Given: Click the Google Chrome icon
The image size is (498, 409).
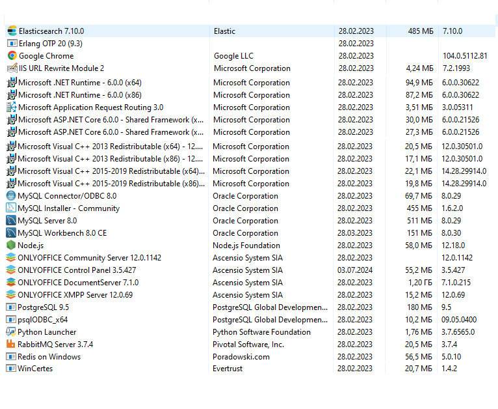Looking at the screenshot, I should (12, 55).
